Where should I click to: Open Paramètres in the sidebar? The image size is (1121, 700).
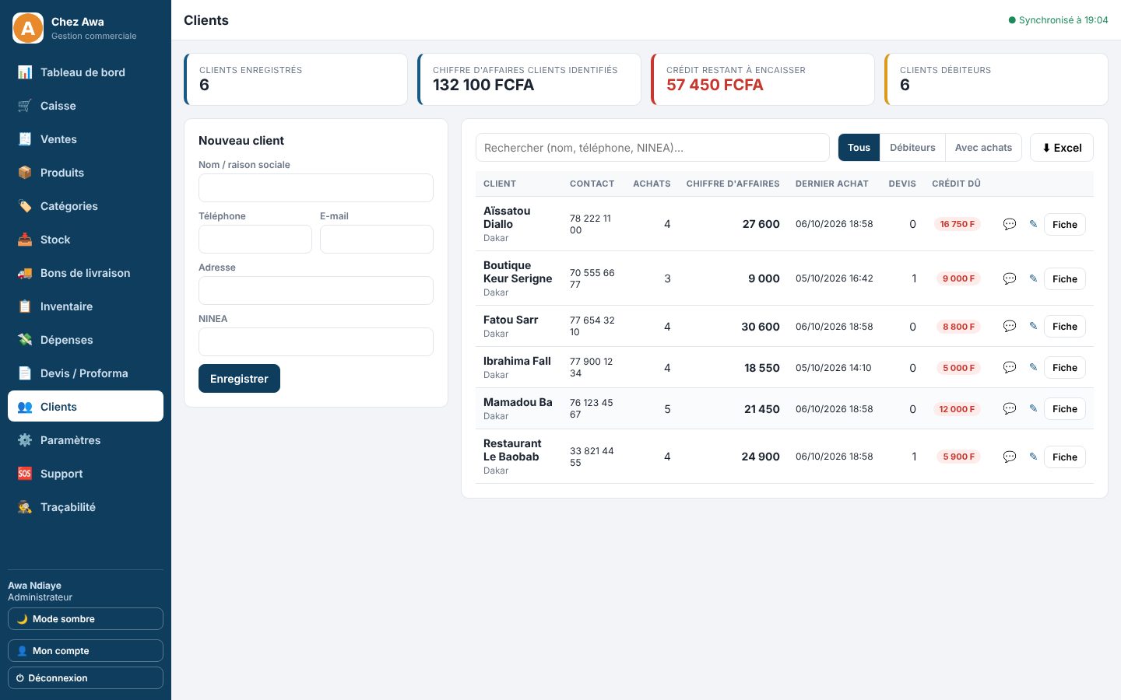(x=86, y=440)
